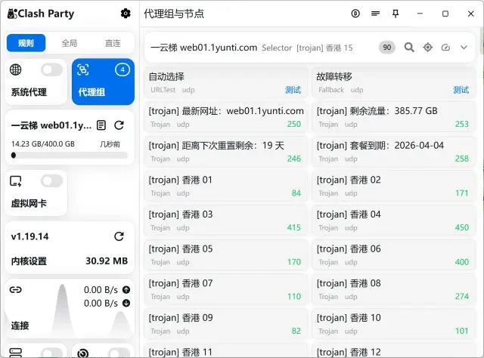Enable the 虚拟网卡 switch

[x=51, y=181]
